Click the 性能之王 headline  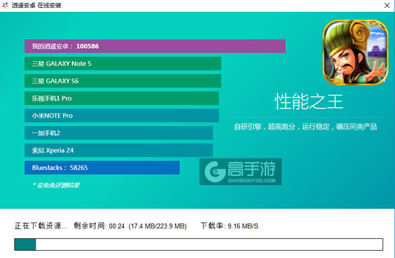click(309, 102)
